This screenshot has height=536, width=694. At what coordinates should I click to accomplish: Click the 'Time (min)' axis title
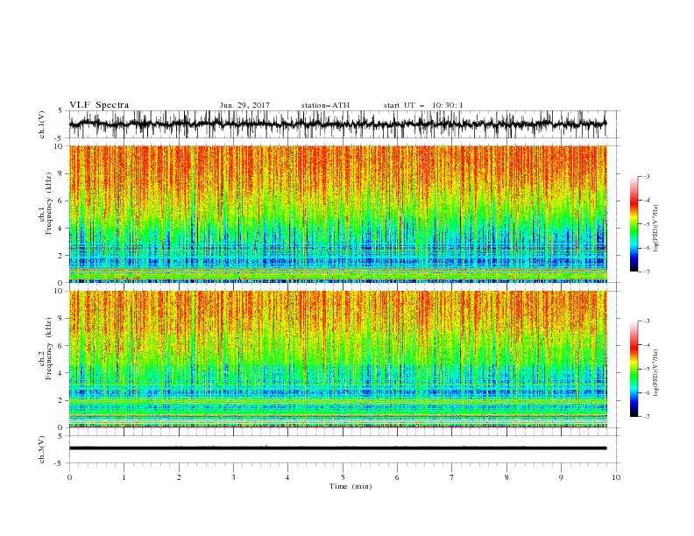351,486
